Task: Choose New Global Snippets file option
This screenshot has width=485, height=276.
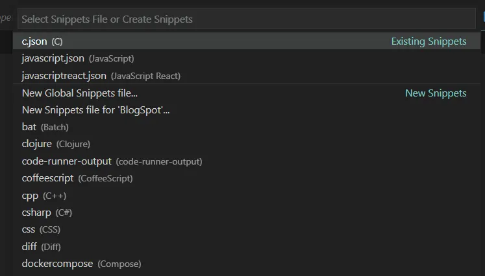Action: click(80, 93)
